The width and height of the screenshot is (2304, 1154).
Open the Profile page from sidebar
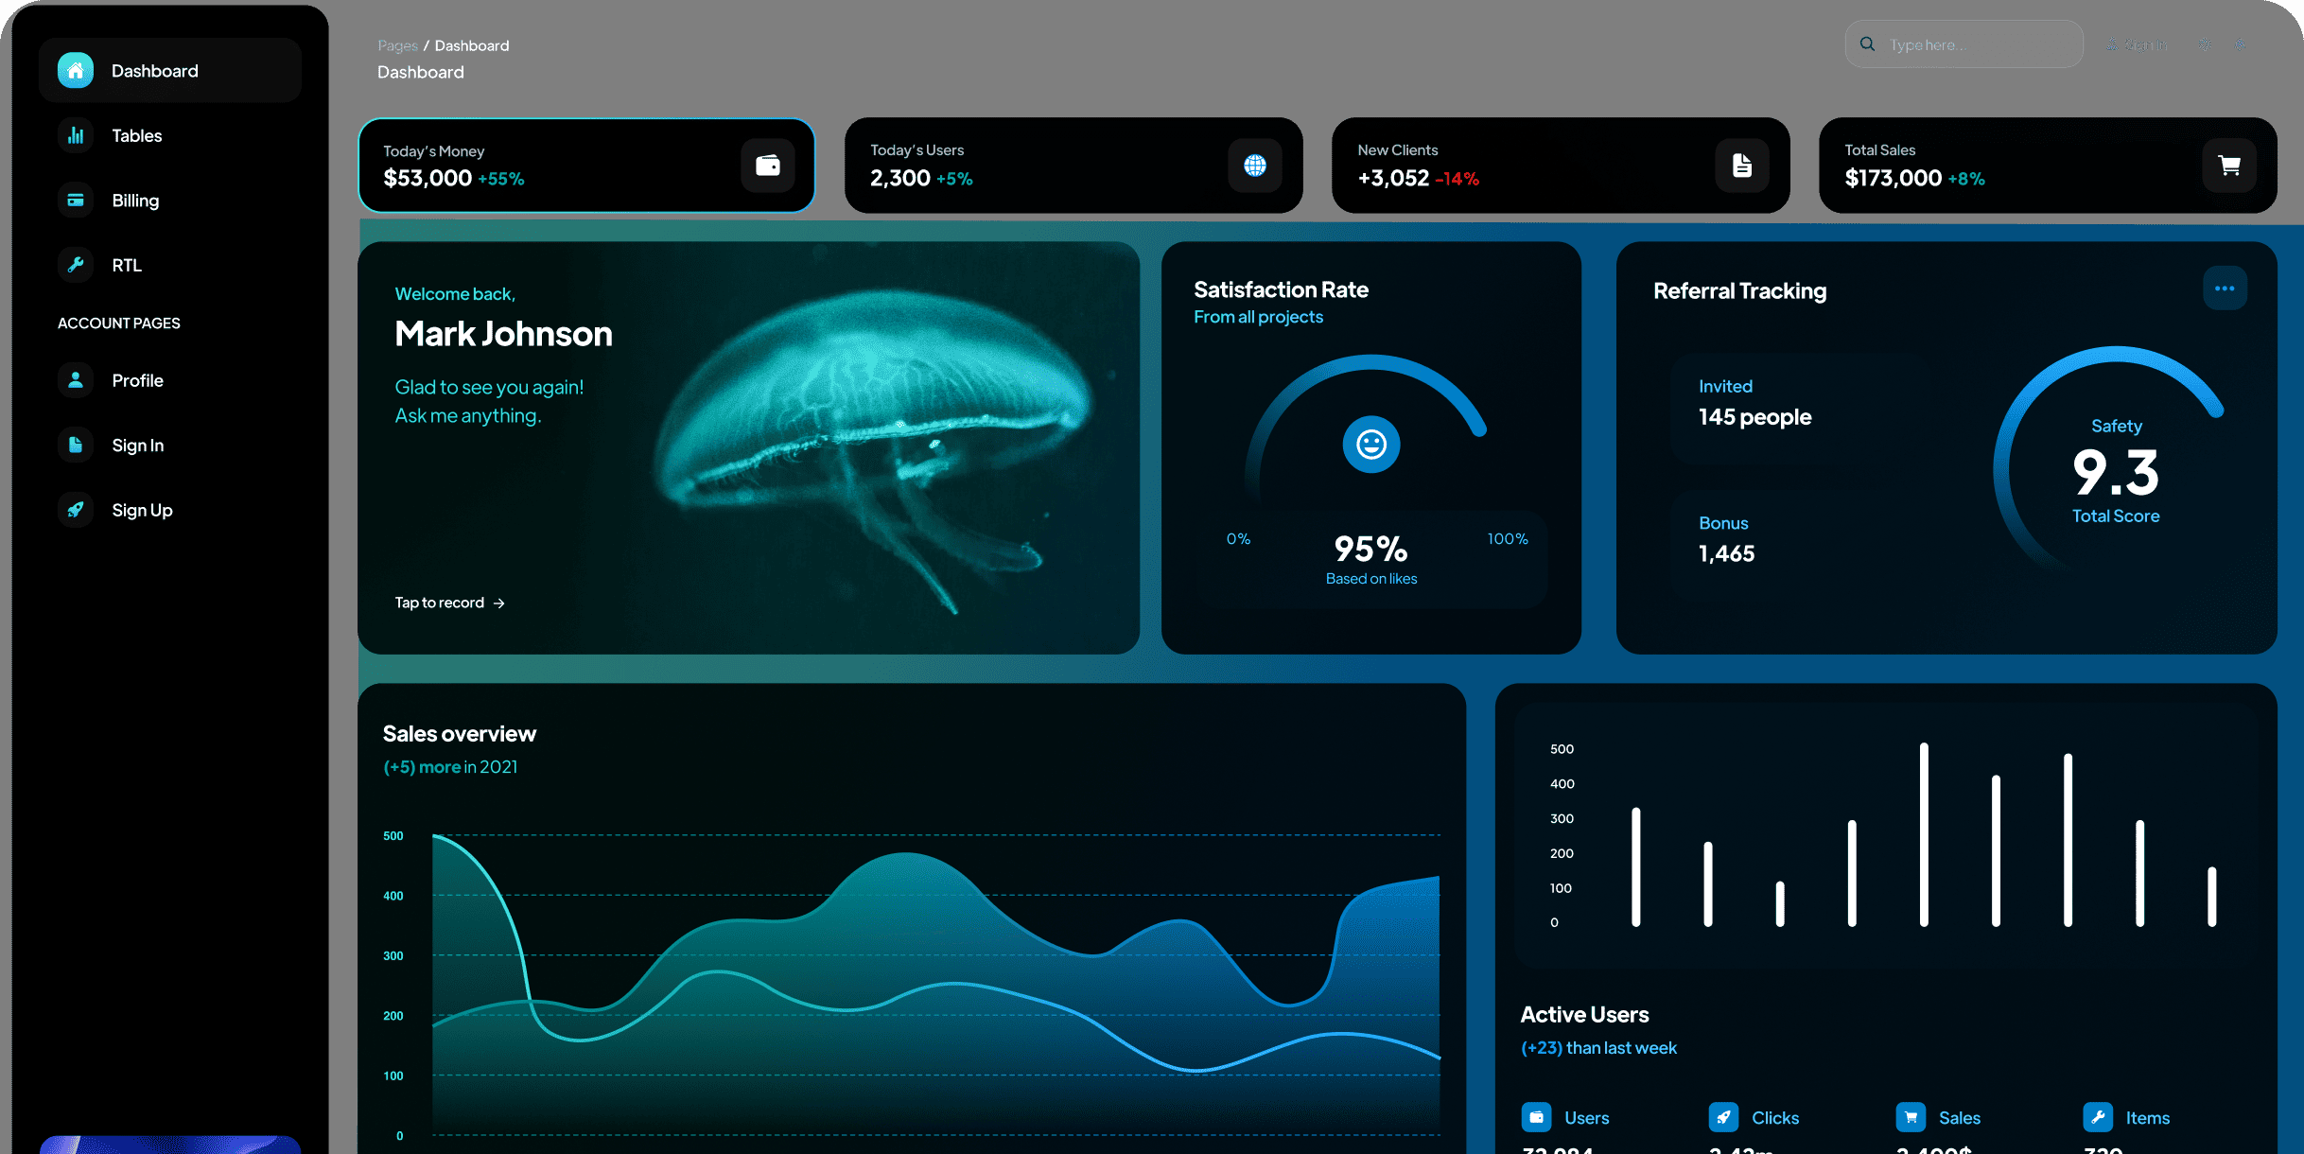(x=170, y=380)
